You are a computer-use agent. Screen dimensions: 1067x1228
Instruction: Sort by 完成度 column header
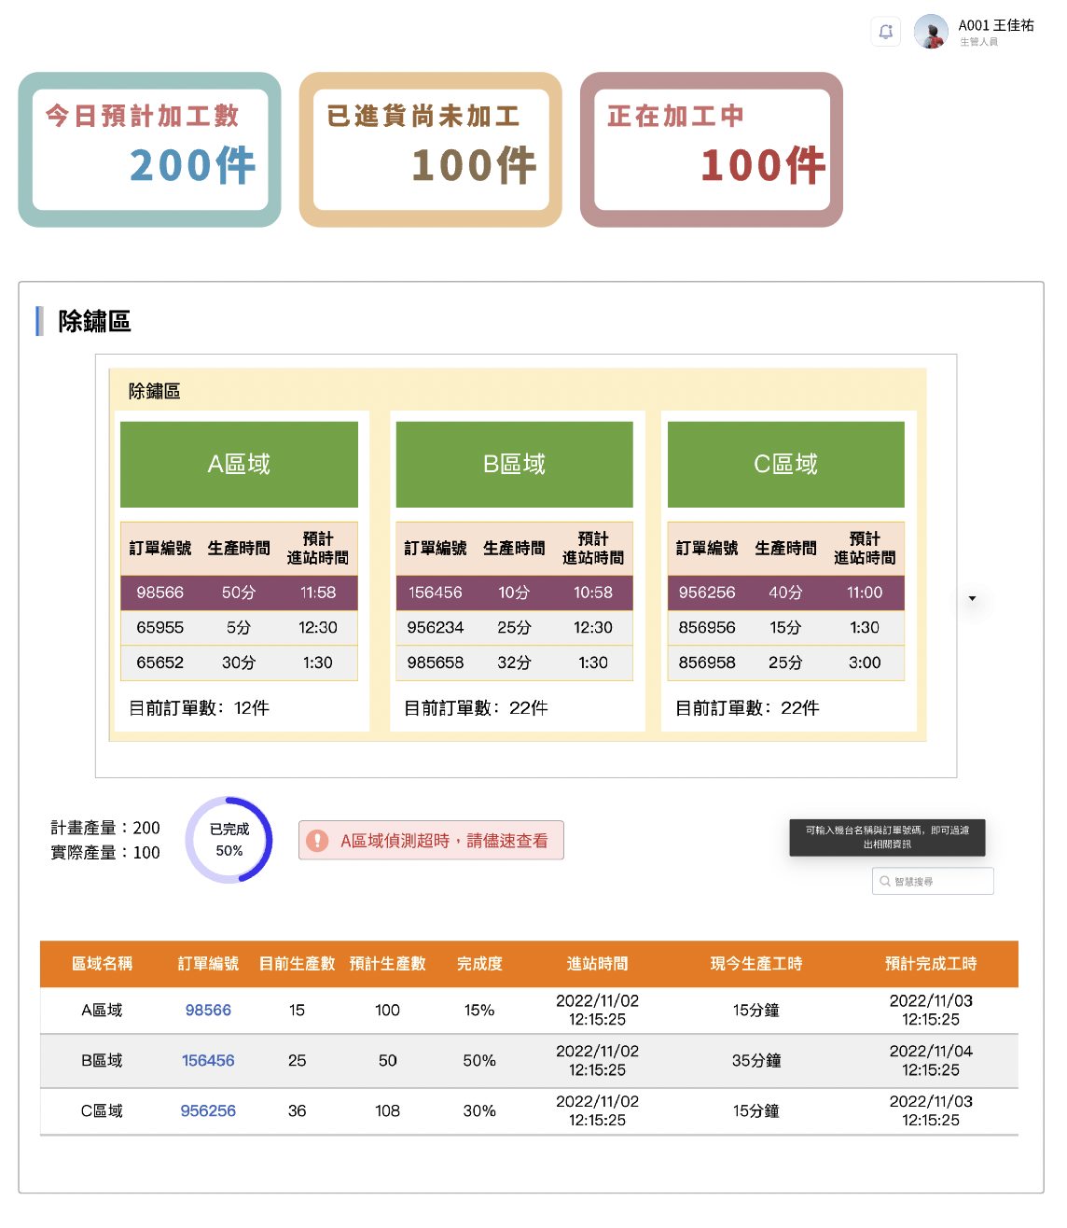[479, 963]
